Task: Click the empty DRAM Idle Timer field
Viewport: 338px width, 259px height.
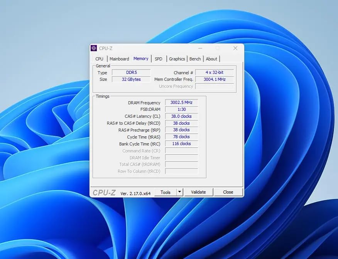Action: pos(181,157)
